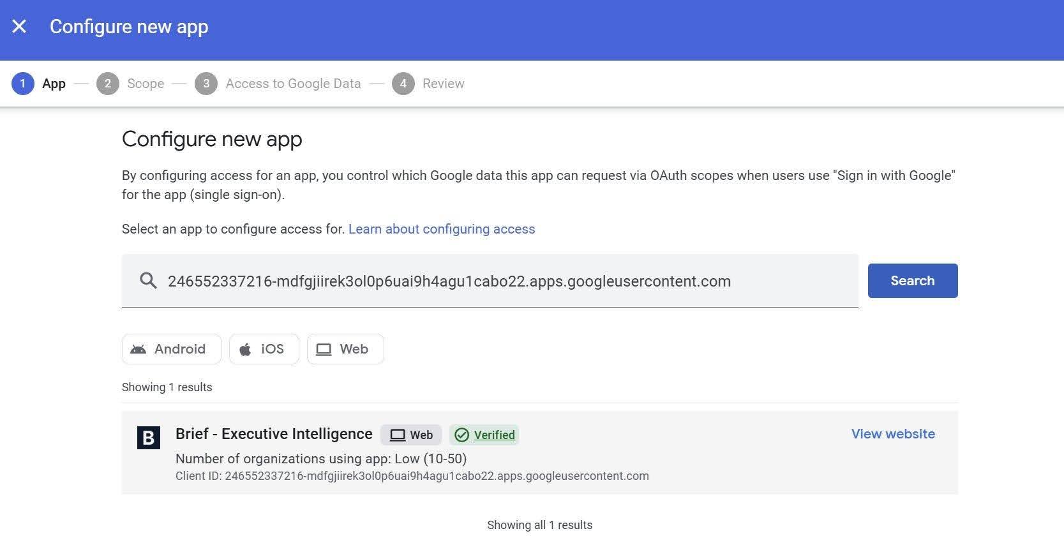Go to step 3 Access to Google Data
The width and height of the screenshot is (1064, 552).
278,84
